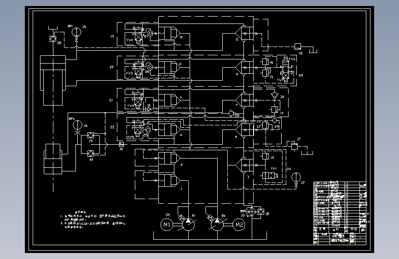The height and width of the screenshot is (259, 399).
Task: Select solenoid valve YV2 symbol
Action: 138,35
